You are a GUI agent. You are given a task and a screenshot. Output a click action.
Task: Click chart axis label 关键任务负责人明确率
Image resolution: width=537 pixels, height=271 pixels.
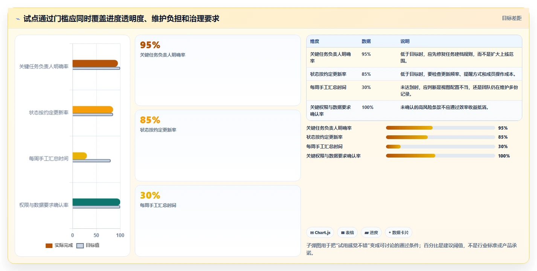[44, 66]
